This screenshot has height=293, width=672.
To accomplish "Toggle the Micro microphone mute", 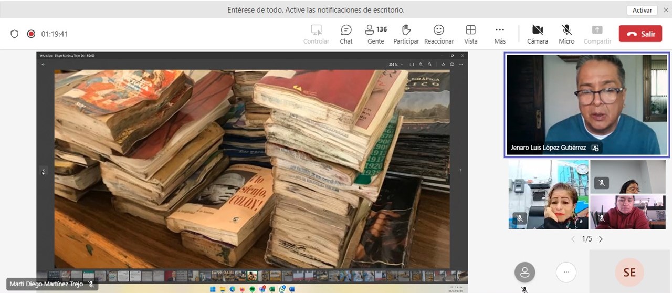I will (x=566, y=34).
